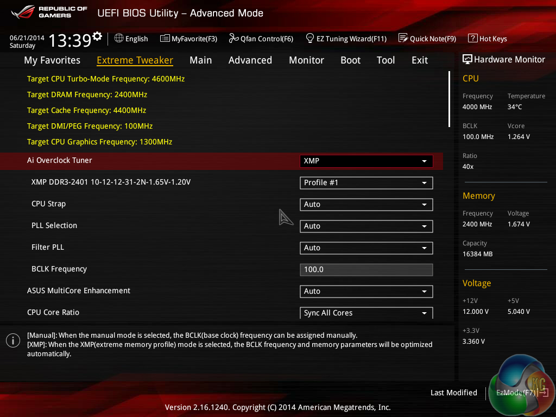Click the 16384 MB capacity value

[x=477, y=254]
